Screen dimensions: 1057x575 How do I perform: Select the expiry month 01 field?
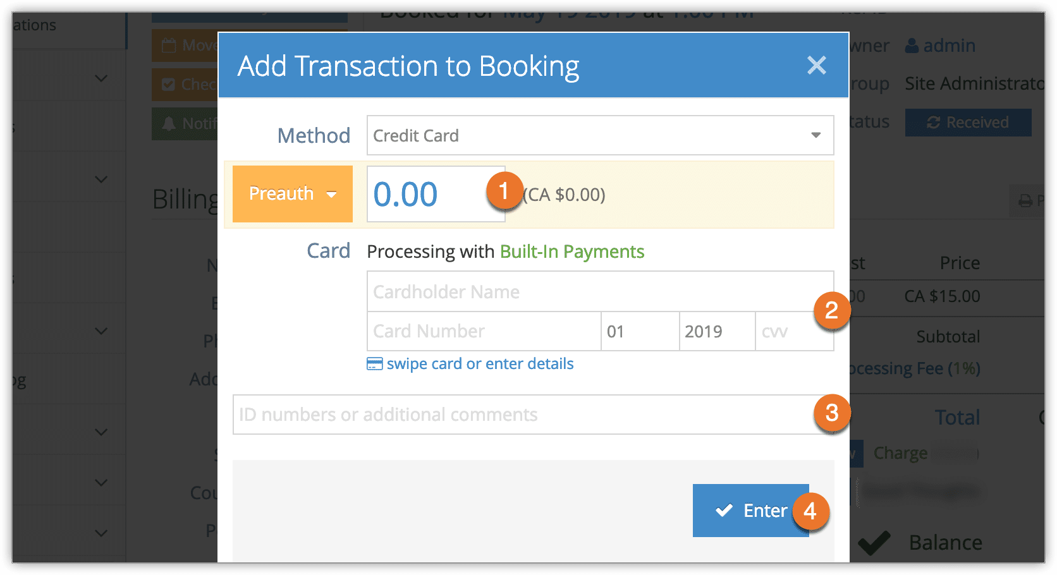pos(640,331)
